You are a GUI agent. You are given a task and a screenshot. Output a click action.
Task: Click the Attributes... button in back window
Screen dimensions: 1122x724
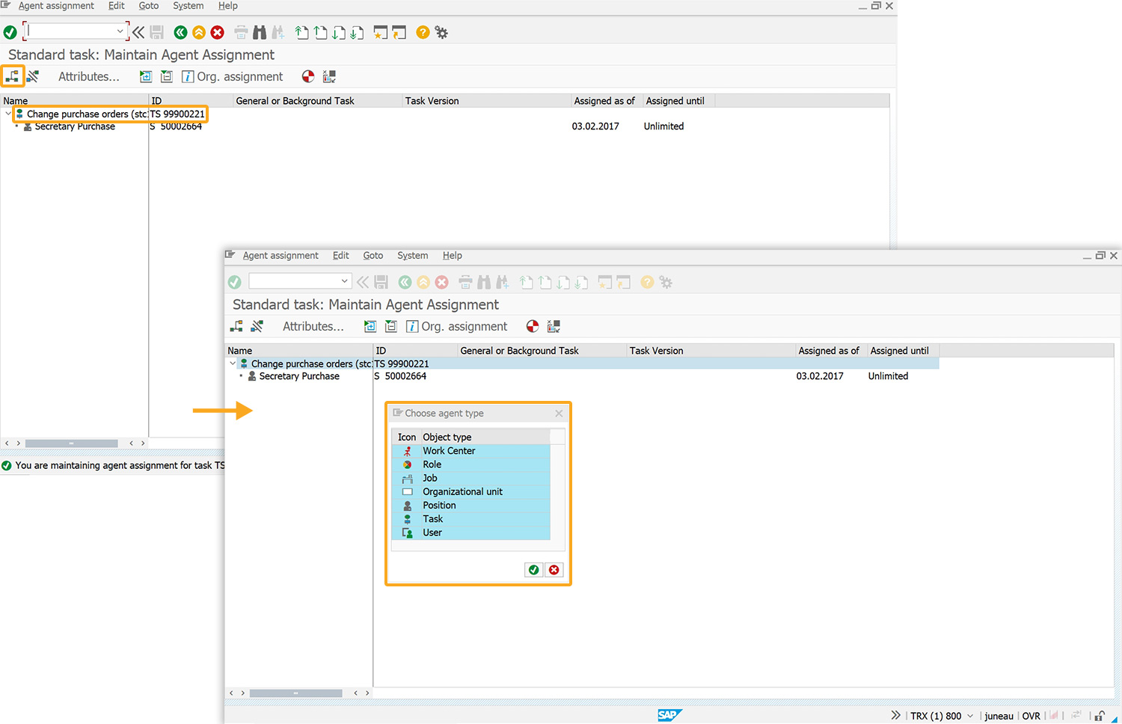coord(88,76)
